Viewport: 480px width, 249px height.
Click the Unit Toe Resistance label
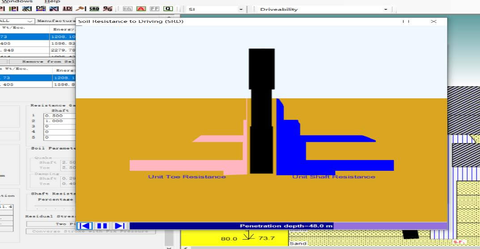187,177
